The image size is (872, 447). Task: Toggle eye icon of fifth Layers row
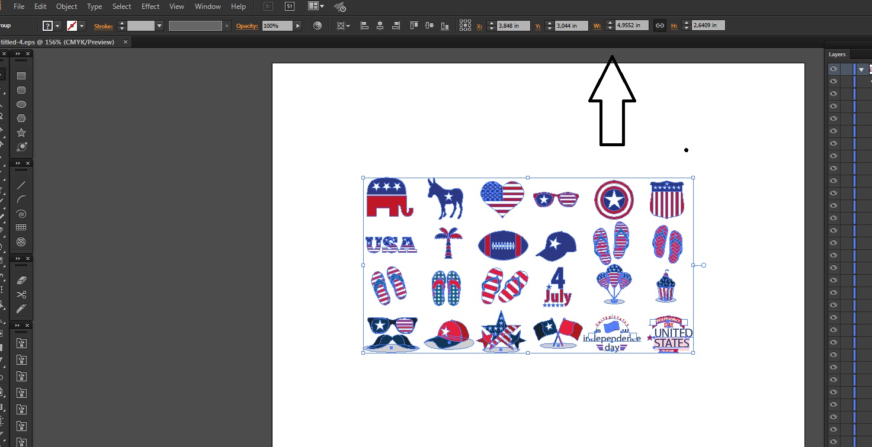(833, 118)
